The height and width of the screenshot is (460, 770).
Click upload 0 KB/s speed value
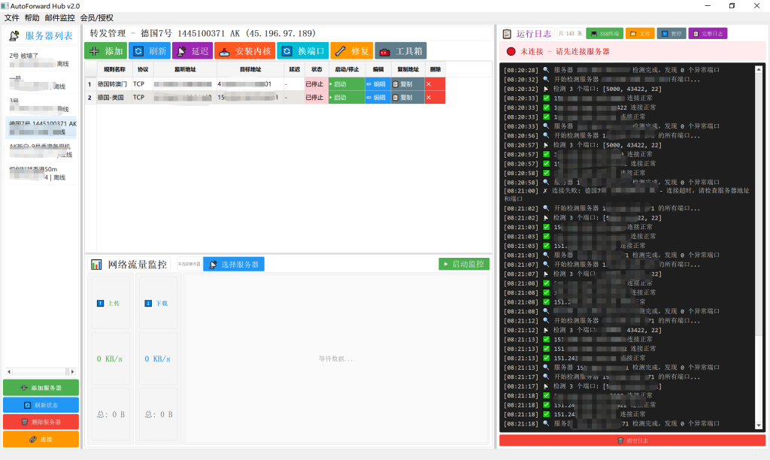[110, 359]
